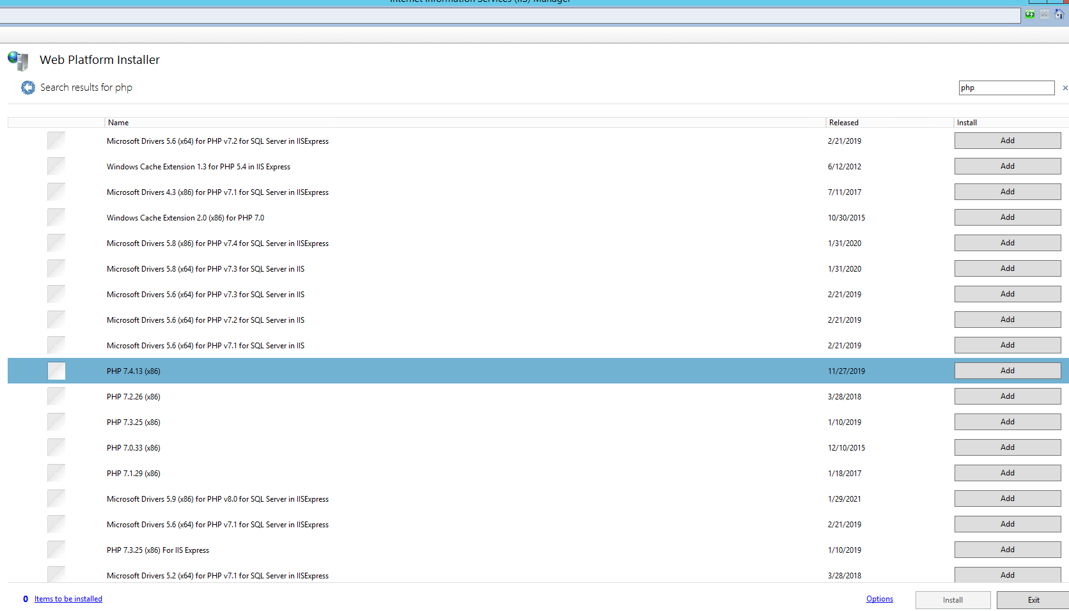Click icon for PHP 7.3.25 For IIS Express
Image resolution: width=1069 pixels, height=611 pixels.
[x=56, y=550]
